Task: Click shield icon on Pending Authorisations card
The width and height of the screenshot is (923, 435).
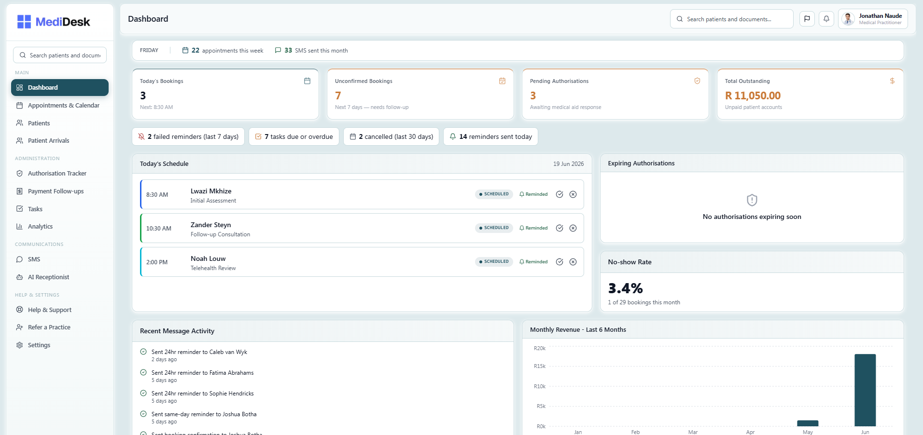Action: (697, 81)
